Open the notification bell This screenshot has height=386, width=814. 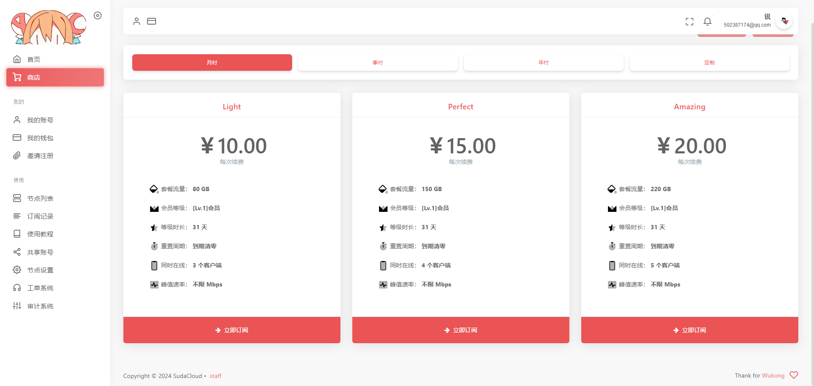(x=707, y=22)
